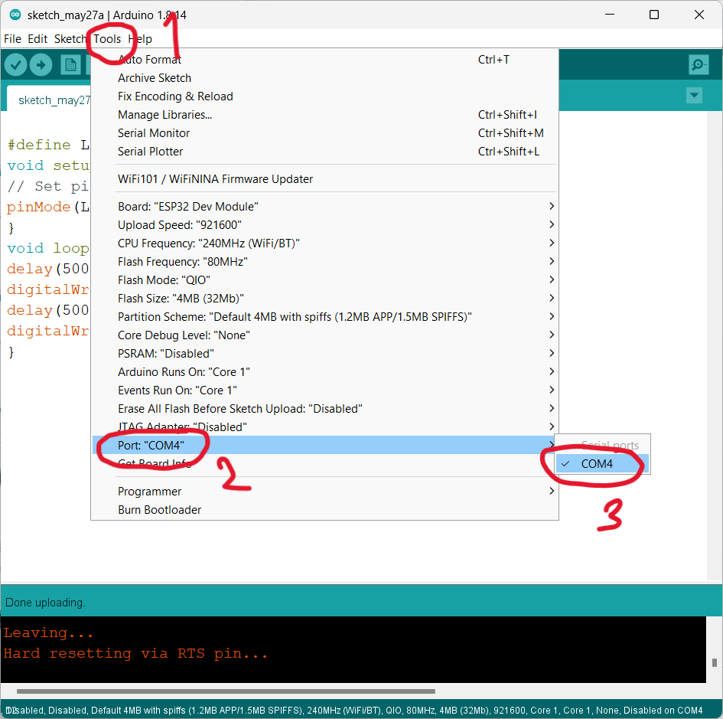
Task: Select Port COM4 menu entry
Action: point(324,446)
